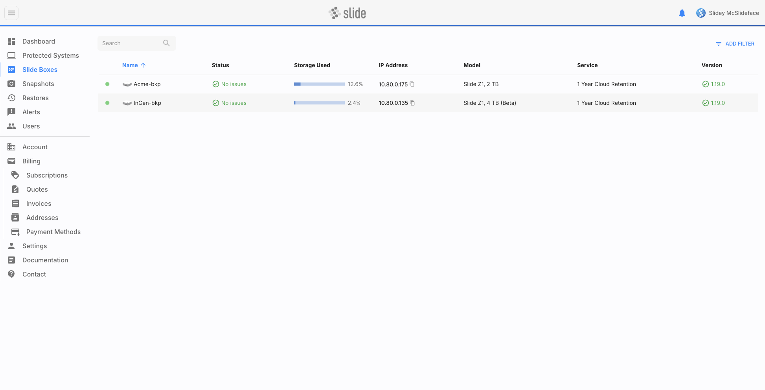Click the Slide logo in header
Image resolution: width=765 pixels, height=390 pixels.
coord(347,13)
